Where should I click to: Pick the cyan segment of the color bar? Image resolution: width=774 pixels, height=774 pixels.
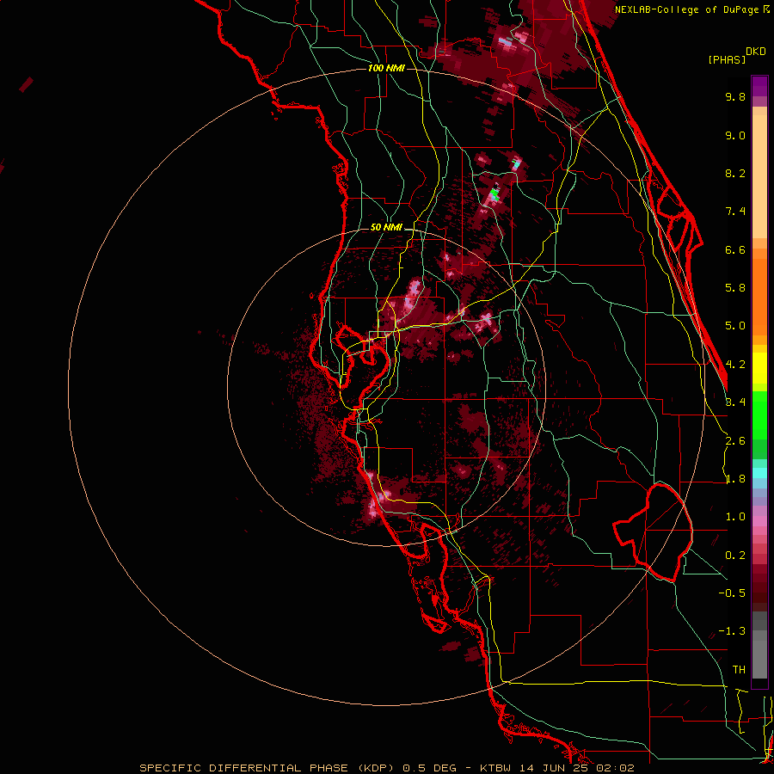point(759,473)
